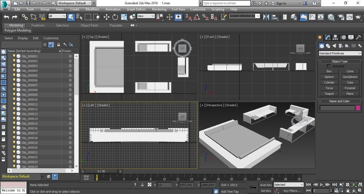The image size is (364, 194).
Task: Click the time slider showing 0 / 30
Action: pos(101,171)
